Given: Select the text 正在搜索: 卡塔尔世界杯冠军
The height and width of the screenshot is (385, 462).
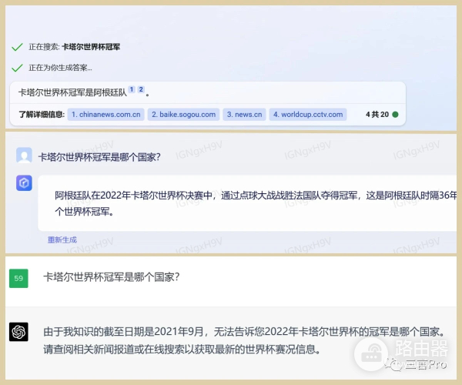Looking at the screenshot, I should click(74, 47).
